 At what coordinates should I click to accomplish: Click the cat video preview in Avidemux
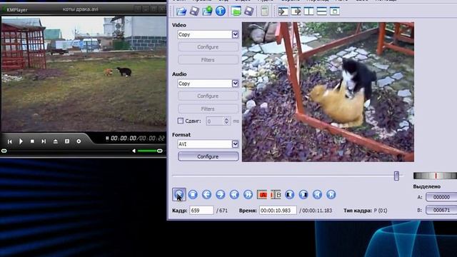[328, 92]
